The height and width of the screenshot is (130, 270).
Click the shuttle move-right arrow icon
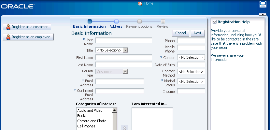[x=125, y=128]
